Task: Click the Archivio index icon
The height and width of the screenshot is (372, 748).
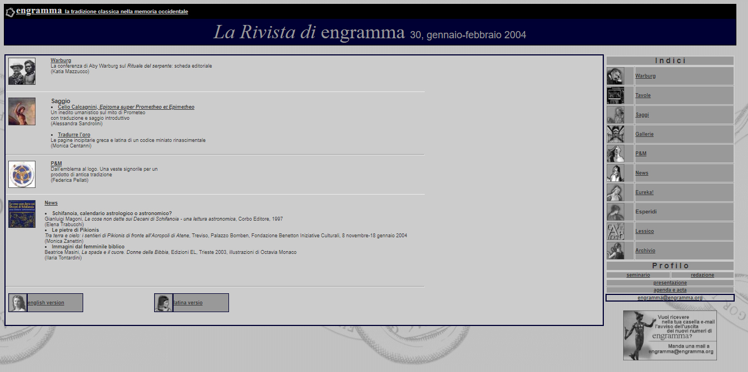Action: pyautogui.click(x=615, y=251)
